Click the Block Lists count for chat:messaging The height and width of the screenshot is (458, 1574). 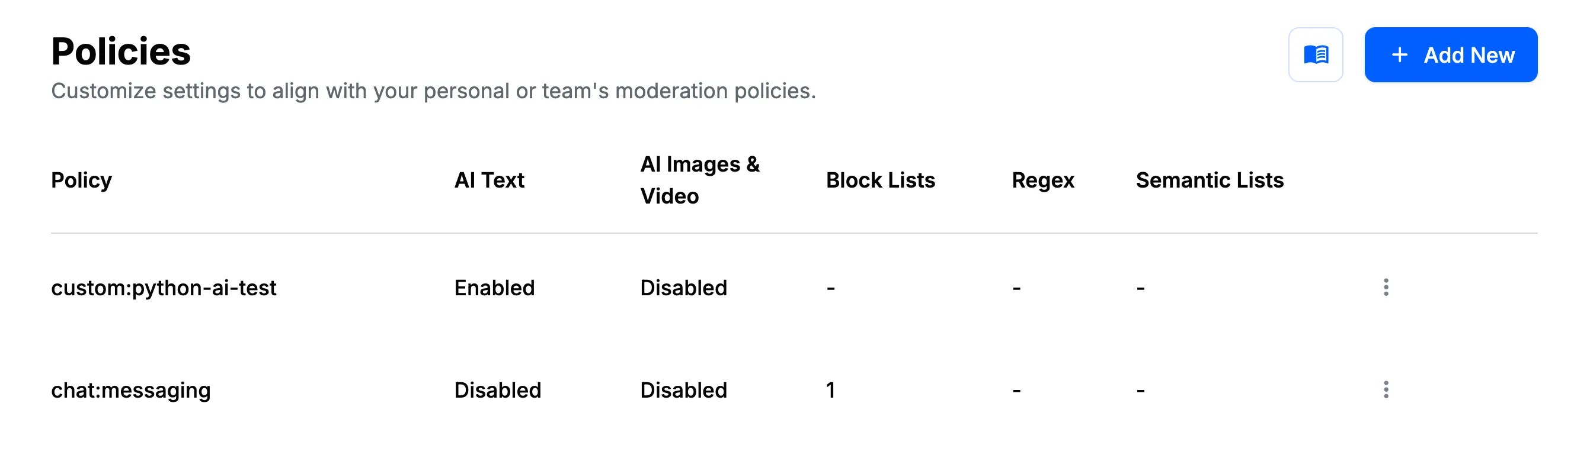[x=831, y=389]
